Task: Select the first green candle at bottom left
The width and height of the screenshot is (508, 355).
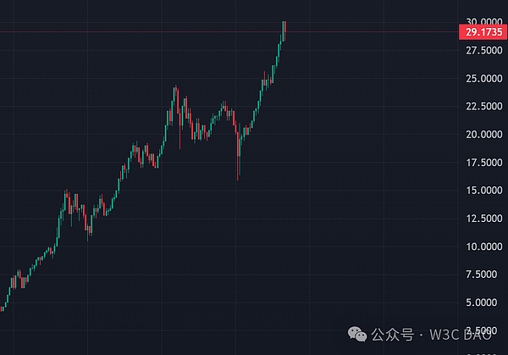Action: (x=3, y=305)
